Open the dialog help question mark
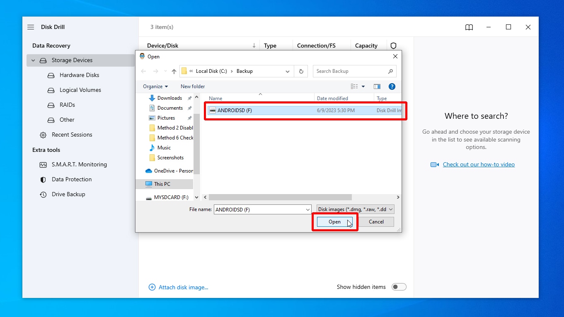564x317 pixels. [392, 86]
